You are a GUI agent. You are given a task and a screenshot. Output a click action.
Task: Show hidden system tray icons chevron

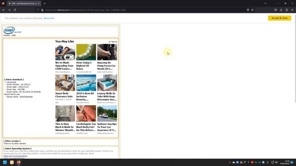[230, 162]
